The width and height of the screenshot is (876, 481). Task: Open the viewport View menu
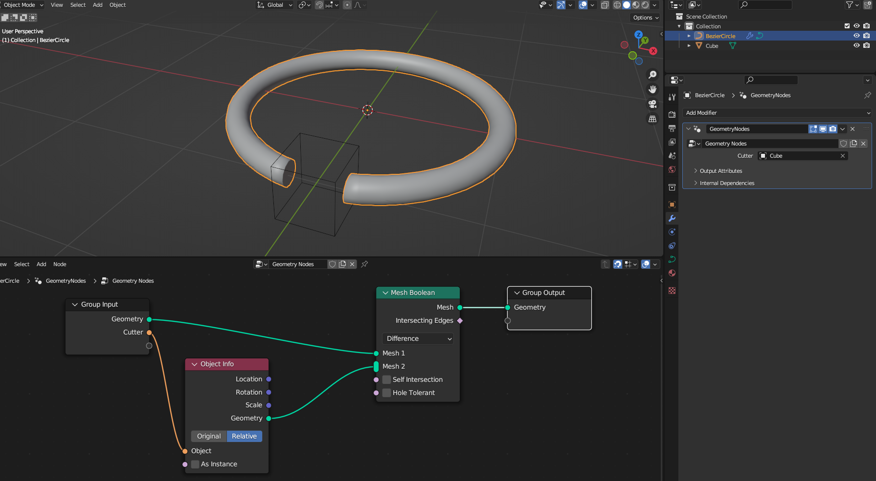[57, 5]
